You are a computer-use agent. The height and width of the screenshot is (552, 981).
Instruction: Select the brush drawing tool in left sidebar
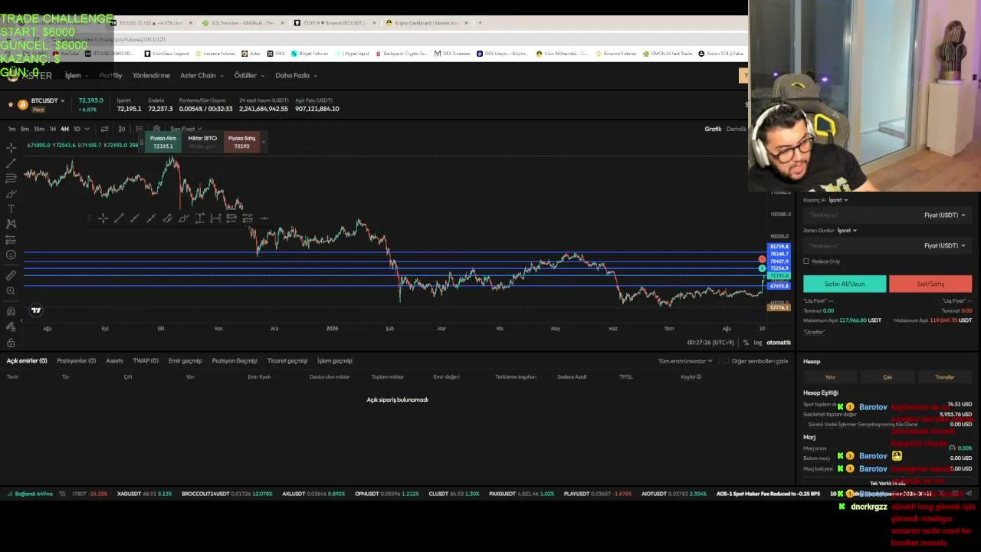click(x=11, y=193)
